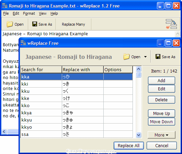Screen dimensions: 182x154
Task: Click the Edit button in dialog
Action: click(x=161, y=89)
